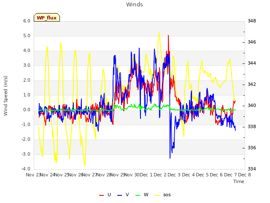The image size is (270, 203).
Task: Click the Winds chart title
Action: tap(135, 5)
